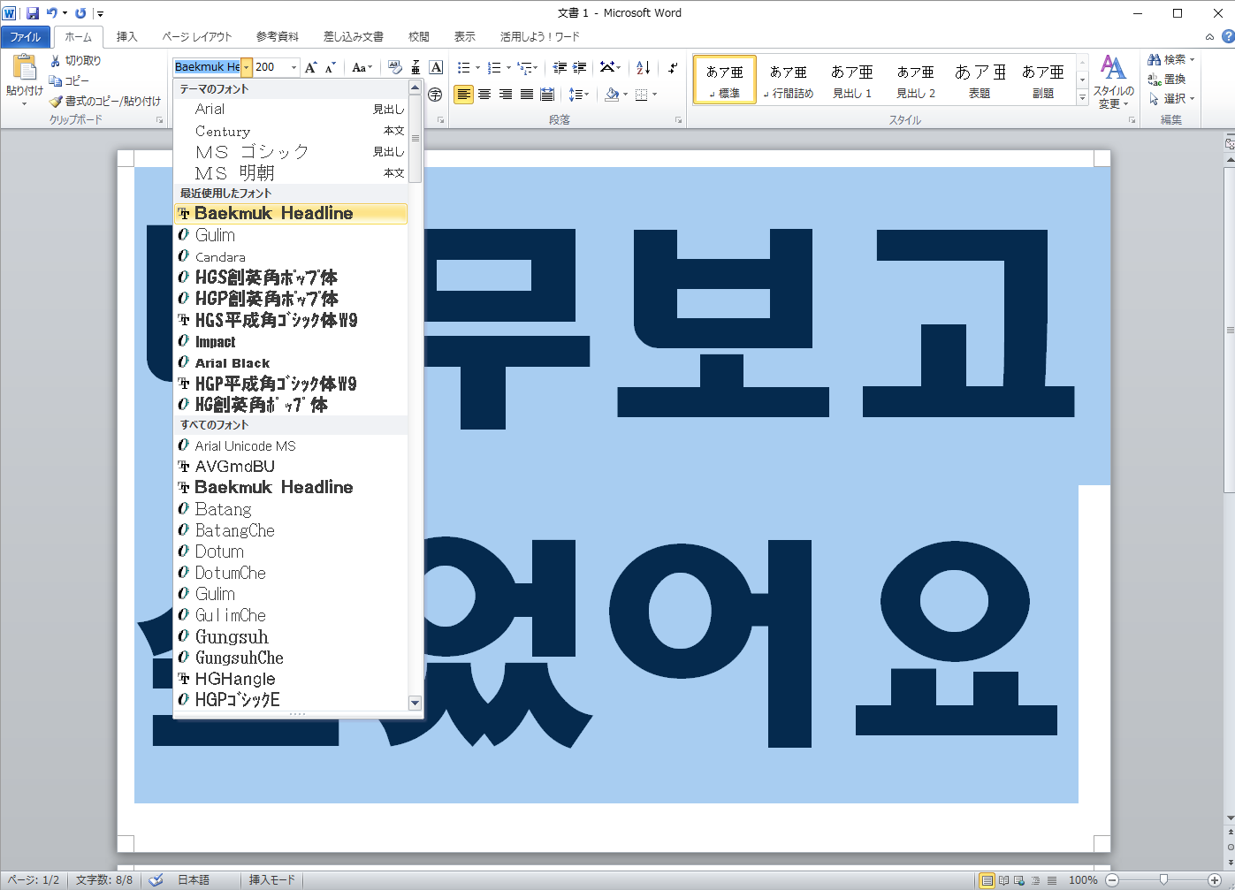Viewport: 1235px width, 890px height.
Task: Switch to Web Layout view icon
Action: pyautogui.click(x=1019, y=880)
